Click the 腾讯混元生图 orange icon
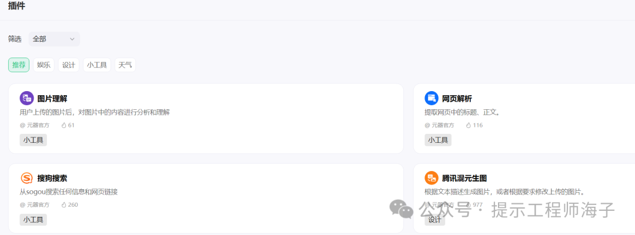The height and width of the screenshot is (235, 635). tap(432, 178)
